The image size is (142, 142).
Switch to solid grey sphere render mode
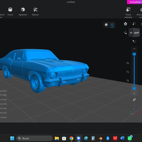coord(106,25)
